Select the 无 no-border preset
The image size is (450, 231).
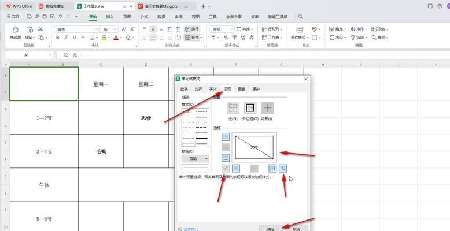(233, 107)
